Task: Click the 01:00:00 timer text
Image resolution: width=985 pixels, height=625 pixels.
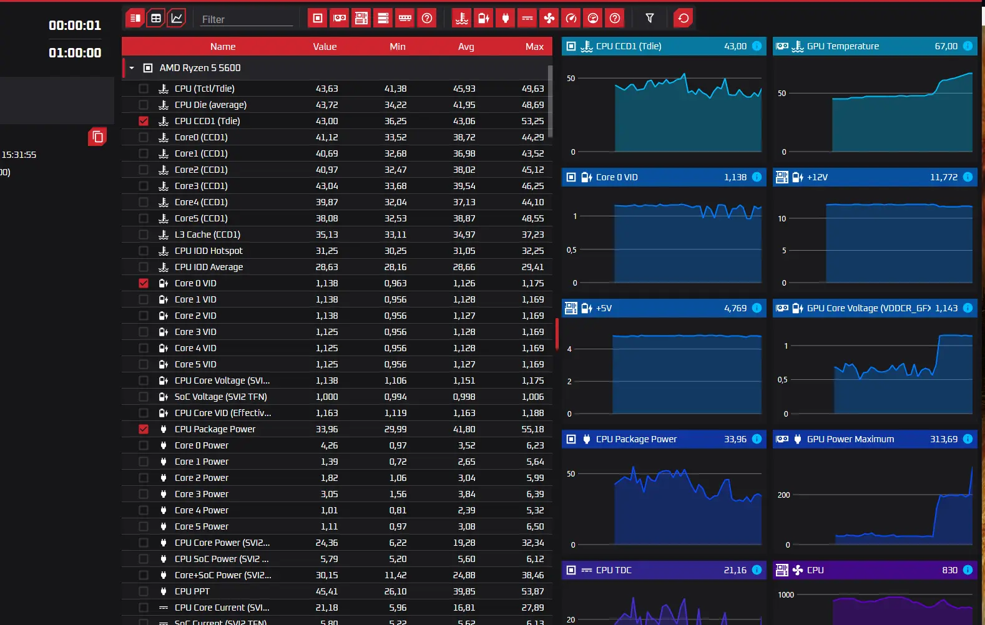Action: click(75, 53)
